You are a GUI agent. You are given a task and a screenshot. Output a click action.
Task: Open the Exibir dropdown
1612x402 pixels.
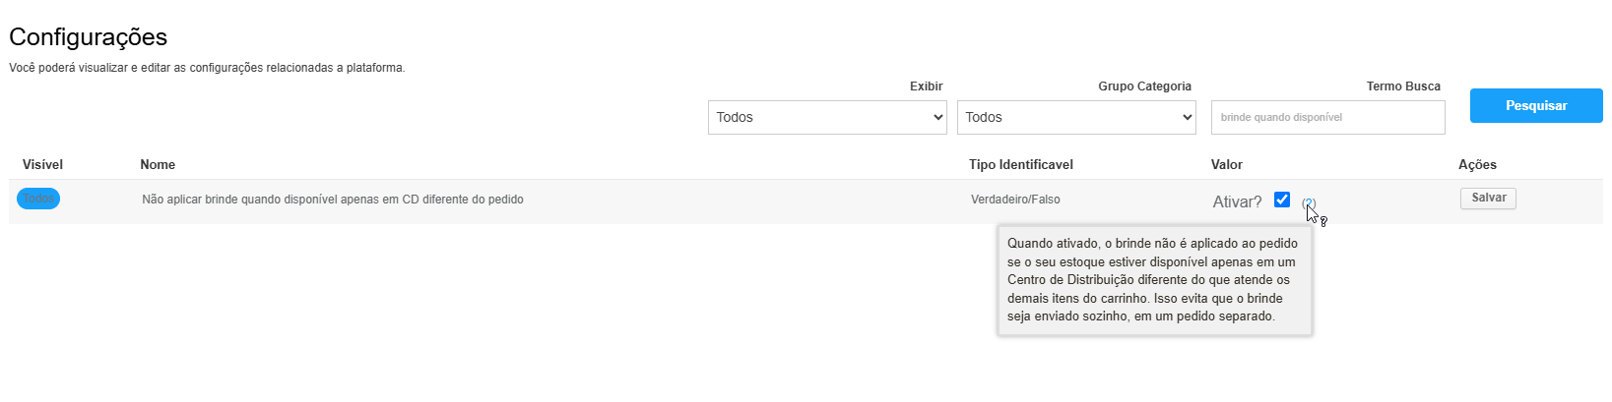827,117
